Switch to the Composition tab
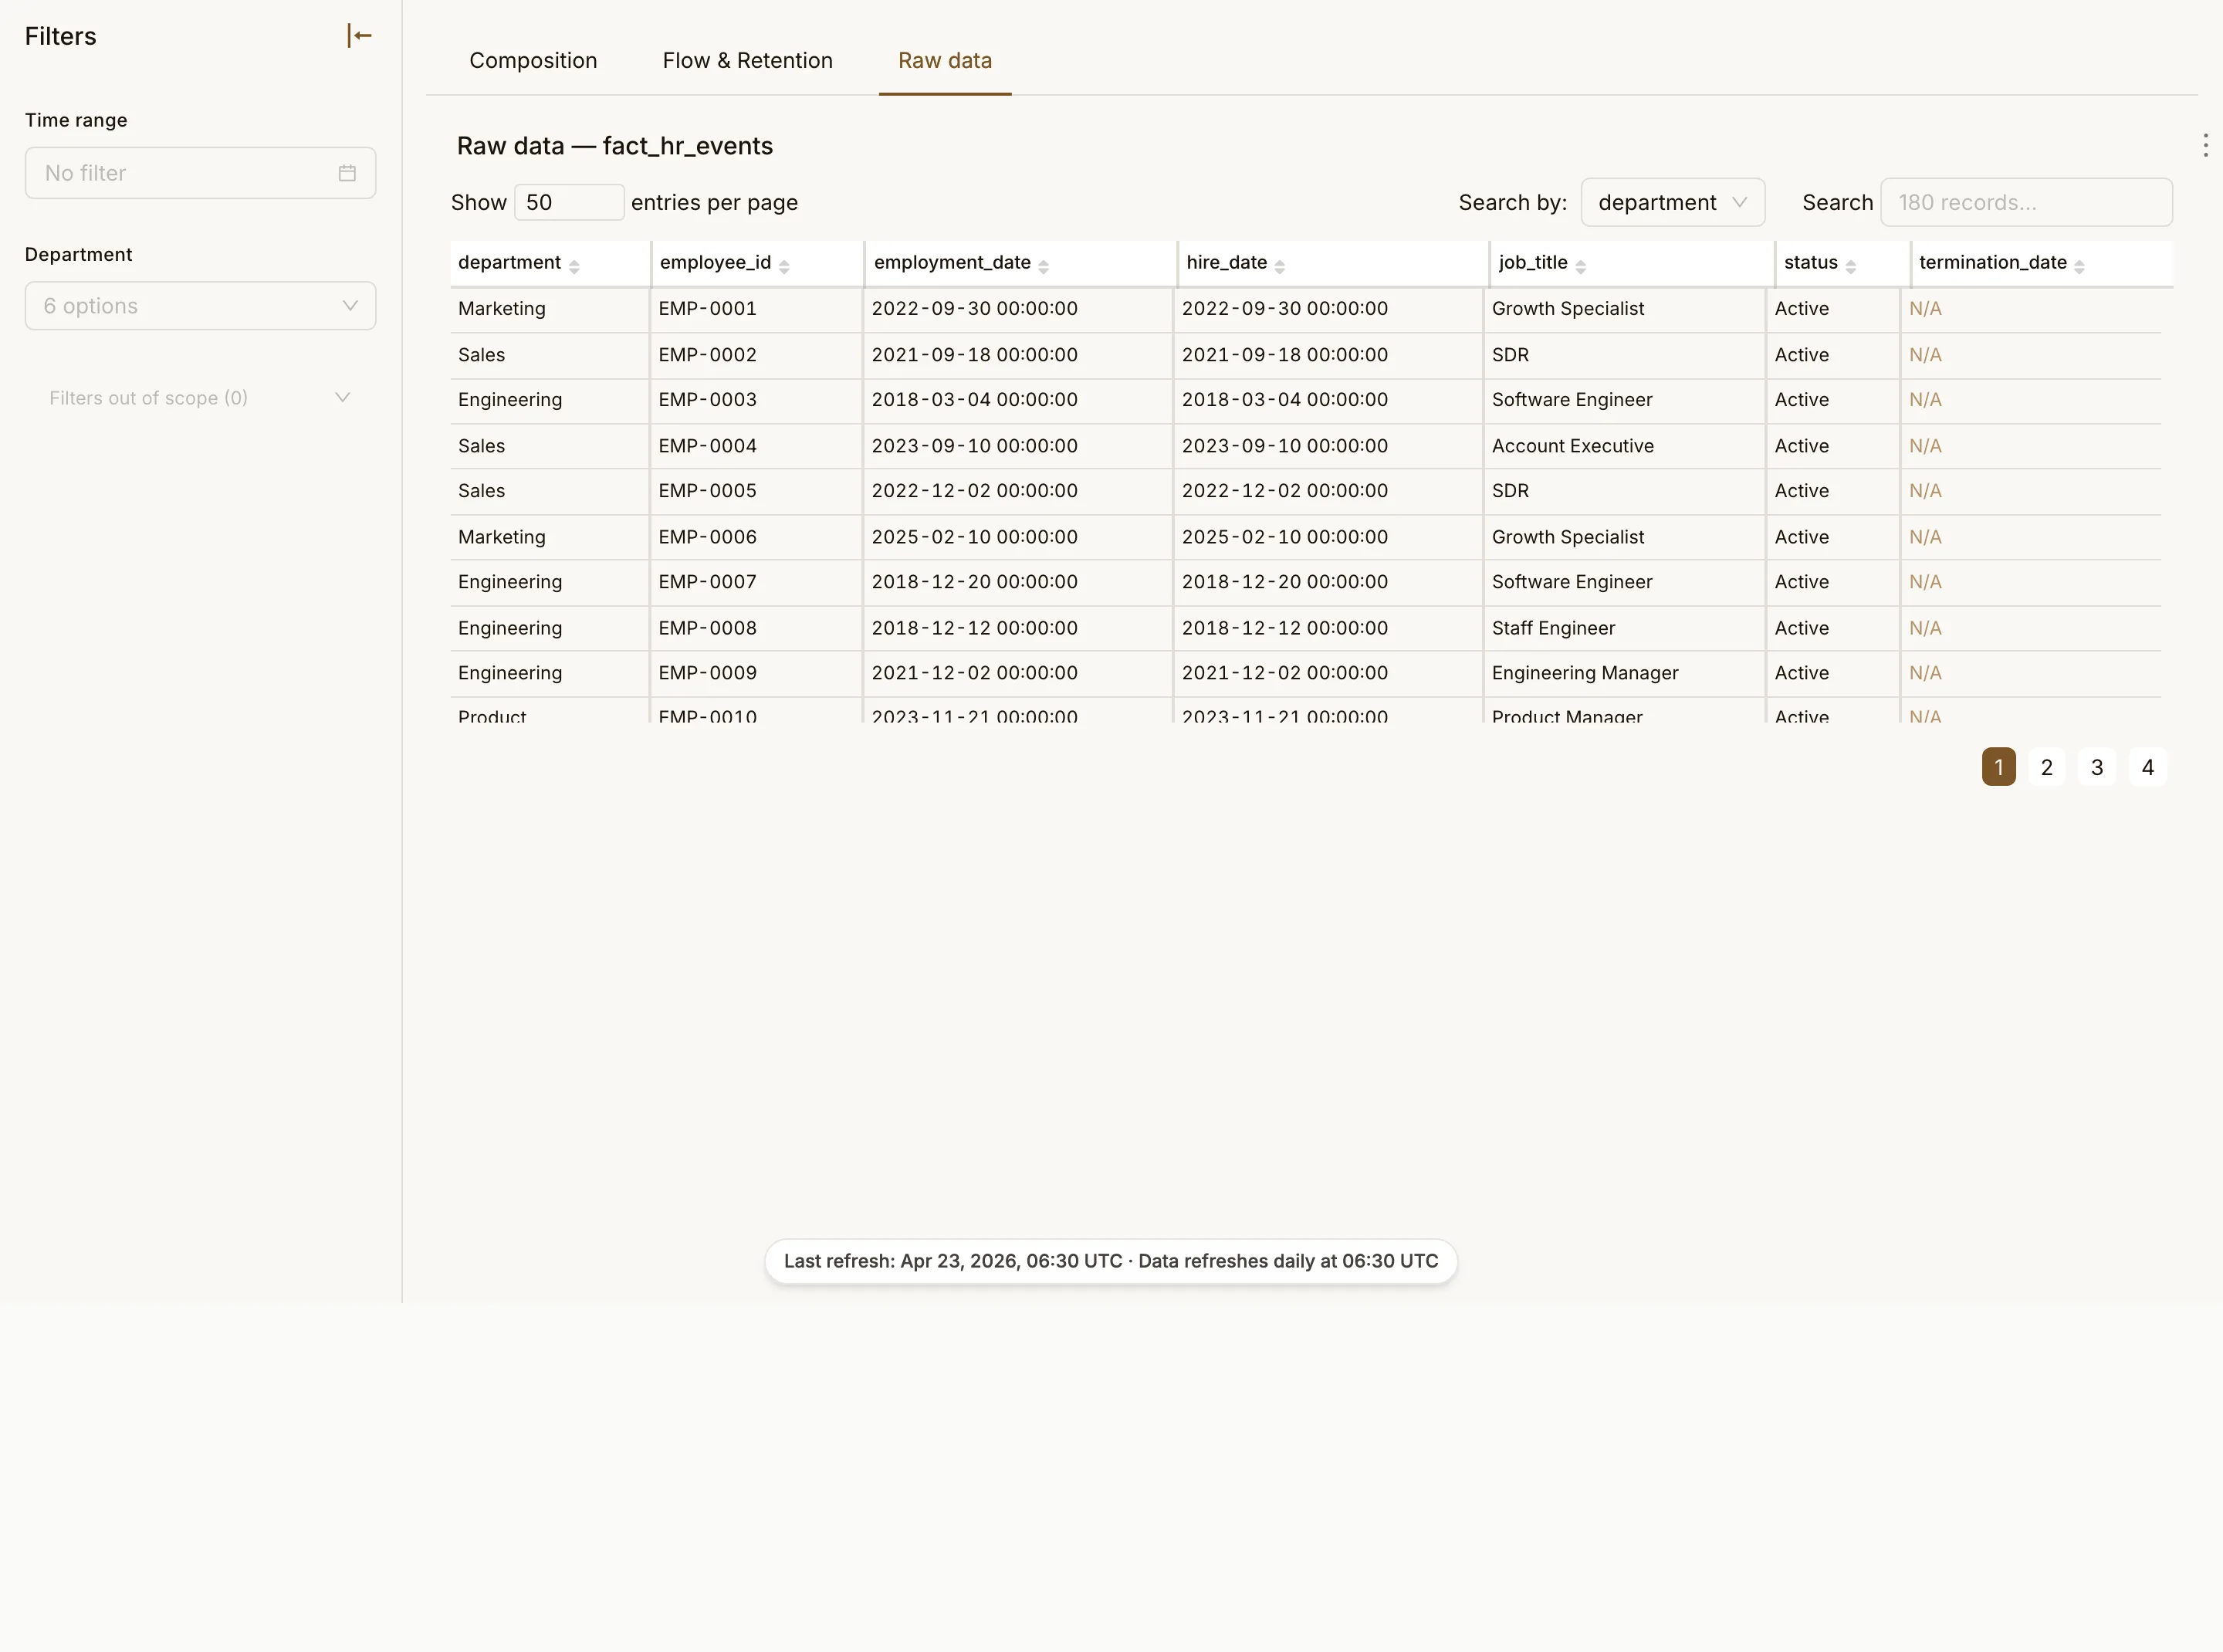This screenshot has height=1652, width=2223. pyautogui.click(x=533, y=61)
